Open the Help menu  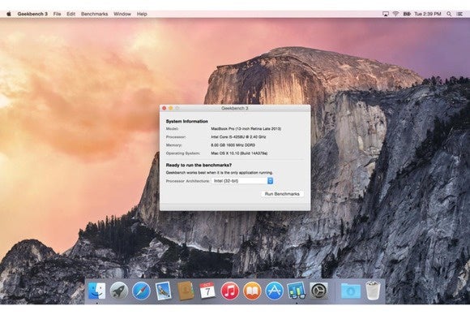click(142, 14)
